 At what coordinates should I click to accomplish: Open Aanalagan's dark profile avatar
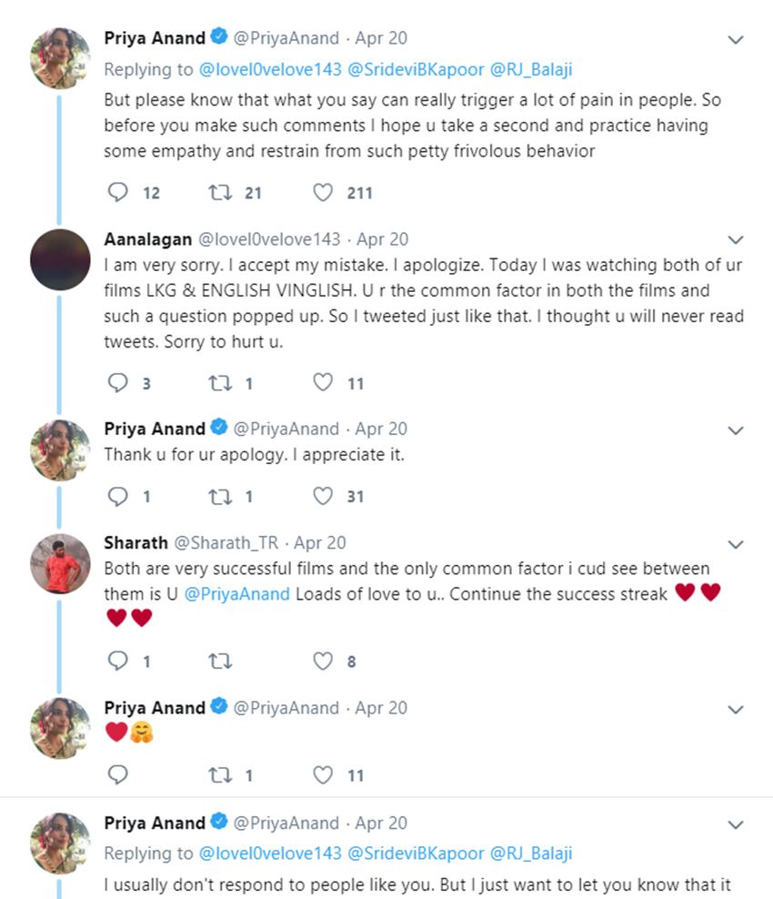tap(60, 258)
